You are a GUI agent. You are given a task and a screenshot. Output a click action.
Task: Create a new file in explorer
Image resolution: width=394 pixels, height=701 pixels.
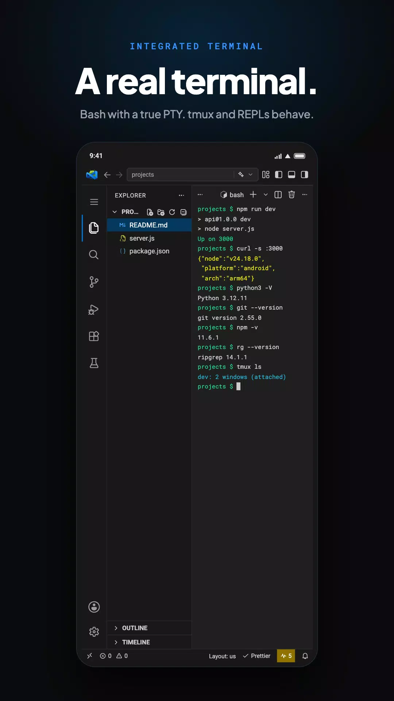150,212
